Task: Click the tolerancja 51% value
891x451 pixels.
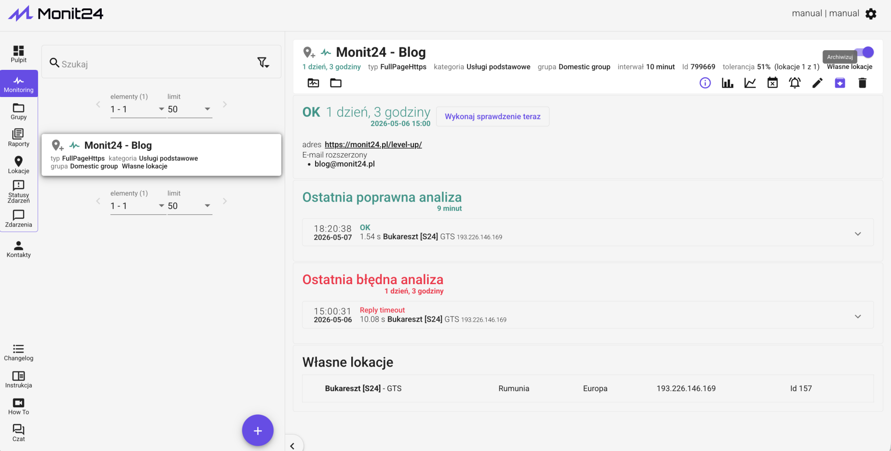Action: tap(747, 67)
